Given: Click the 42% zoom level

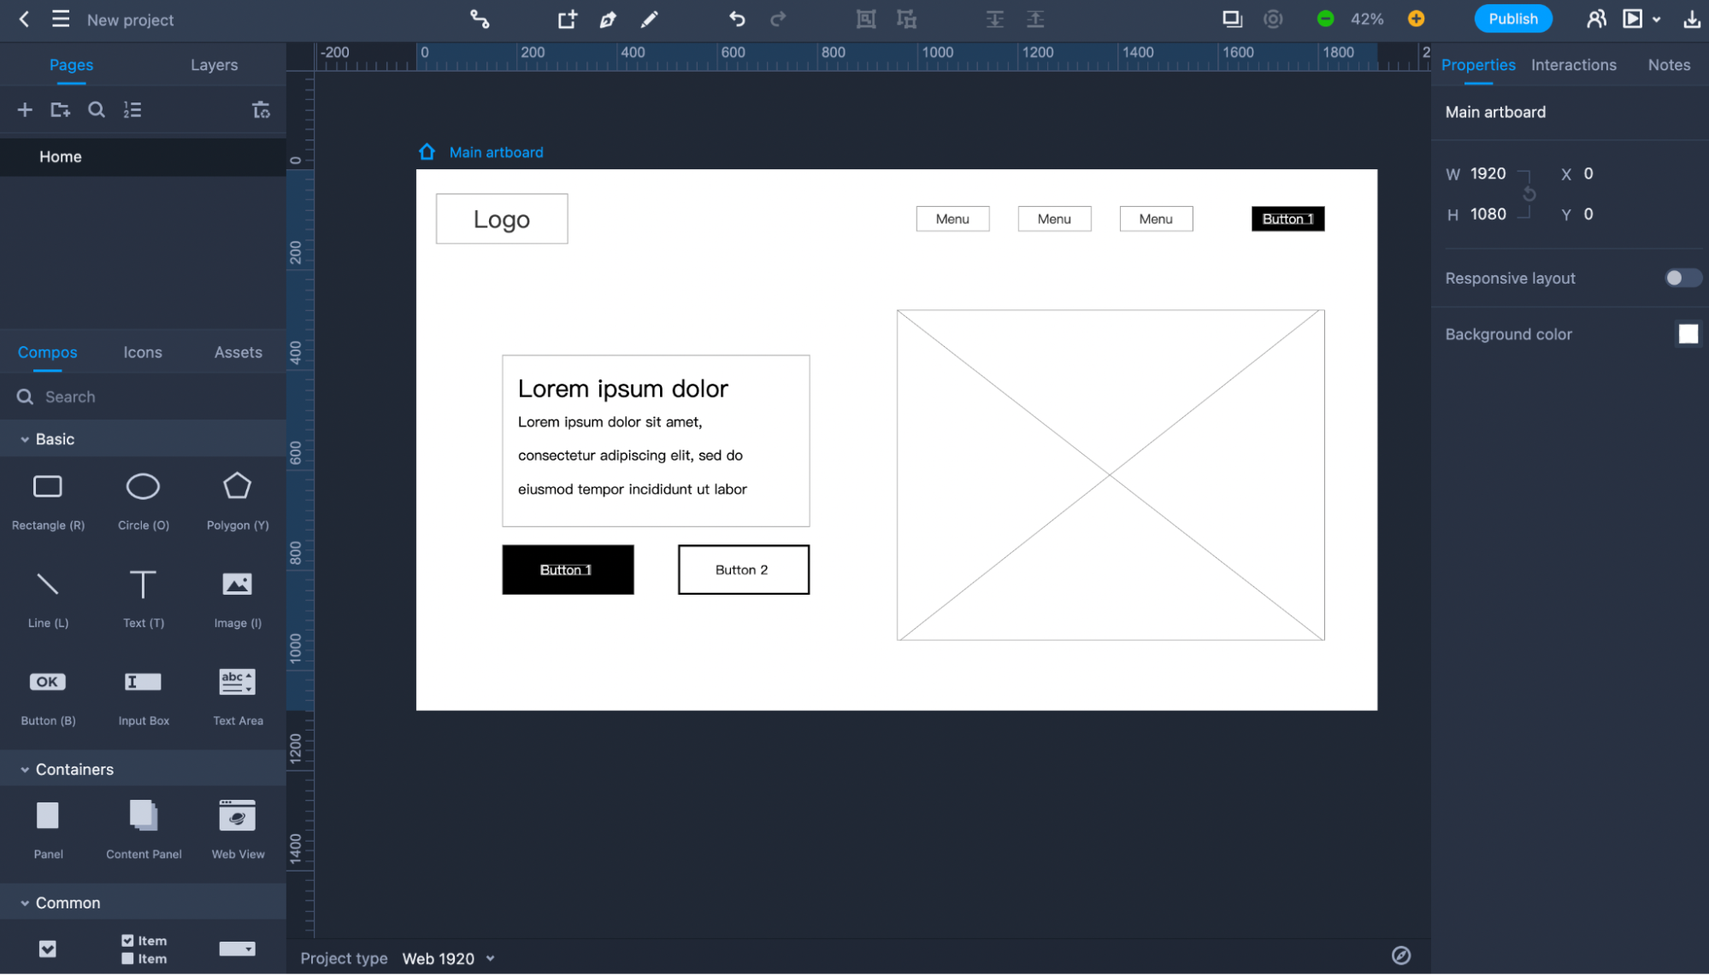Looking at the screenshot, I should [x=1367, y=19].
